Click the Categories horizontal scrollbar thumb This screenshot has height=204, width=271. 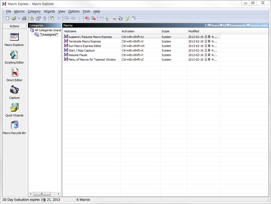click(x=42, y=194)
